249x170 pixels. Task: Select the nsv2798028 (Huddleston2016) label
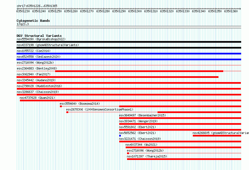39,86
